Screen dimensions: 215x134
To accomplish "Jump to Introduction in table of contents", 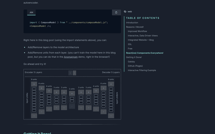I will (132, 23).
